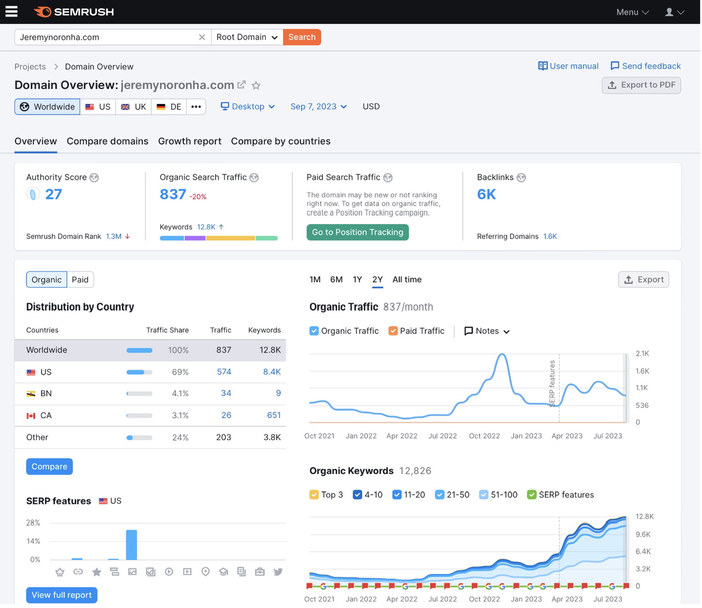Click the Backlinks globe info icon
Viewport: 702px width, 608px height.
521,178
